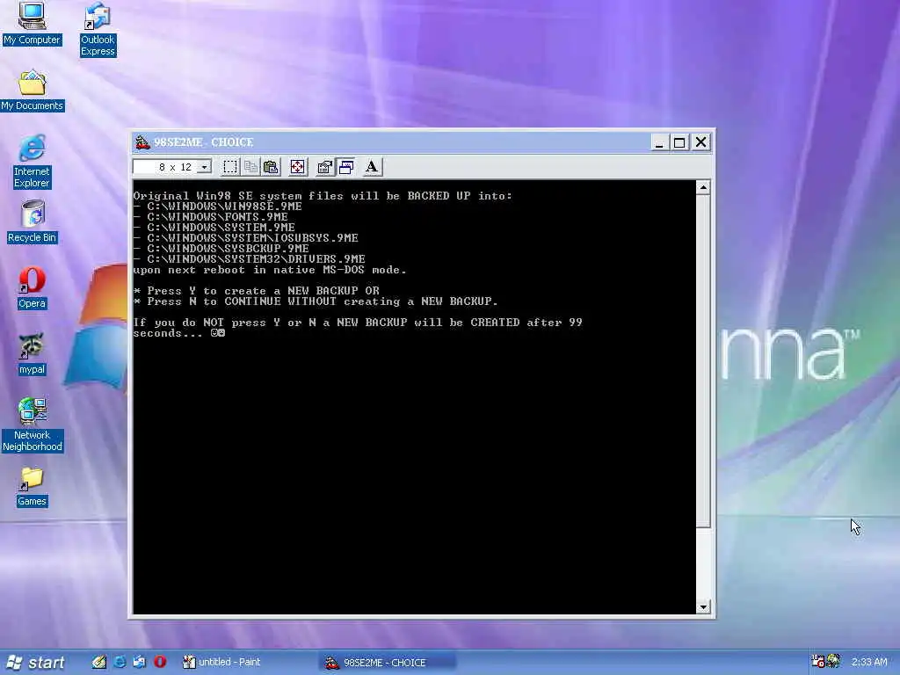Click the taskbar clock showing 2:33 AM
900x675 pixels.
tap(869, 663)
